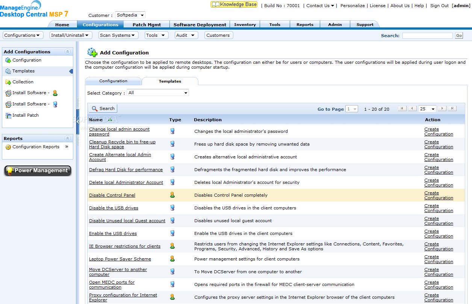Open the Disable the USB drives template
The height and width of the screenshot is (304, 472).
tap(113, 208)
